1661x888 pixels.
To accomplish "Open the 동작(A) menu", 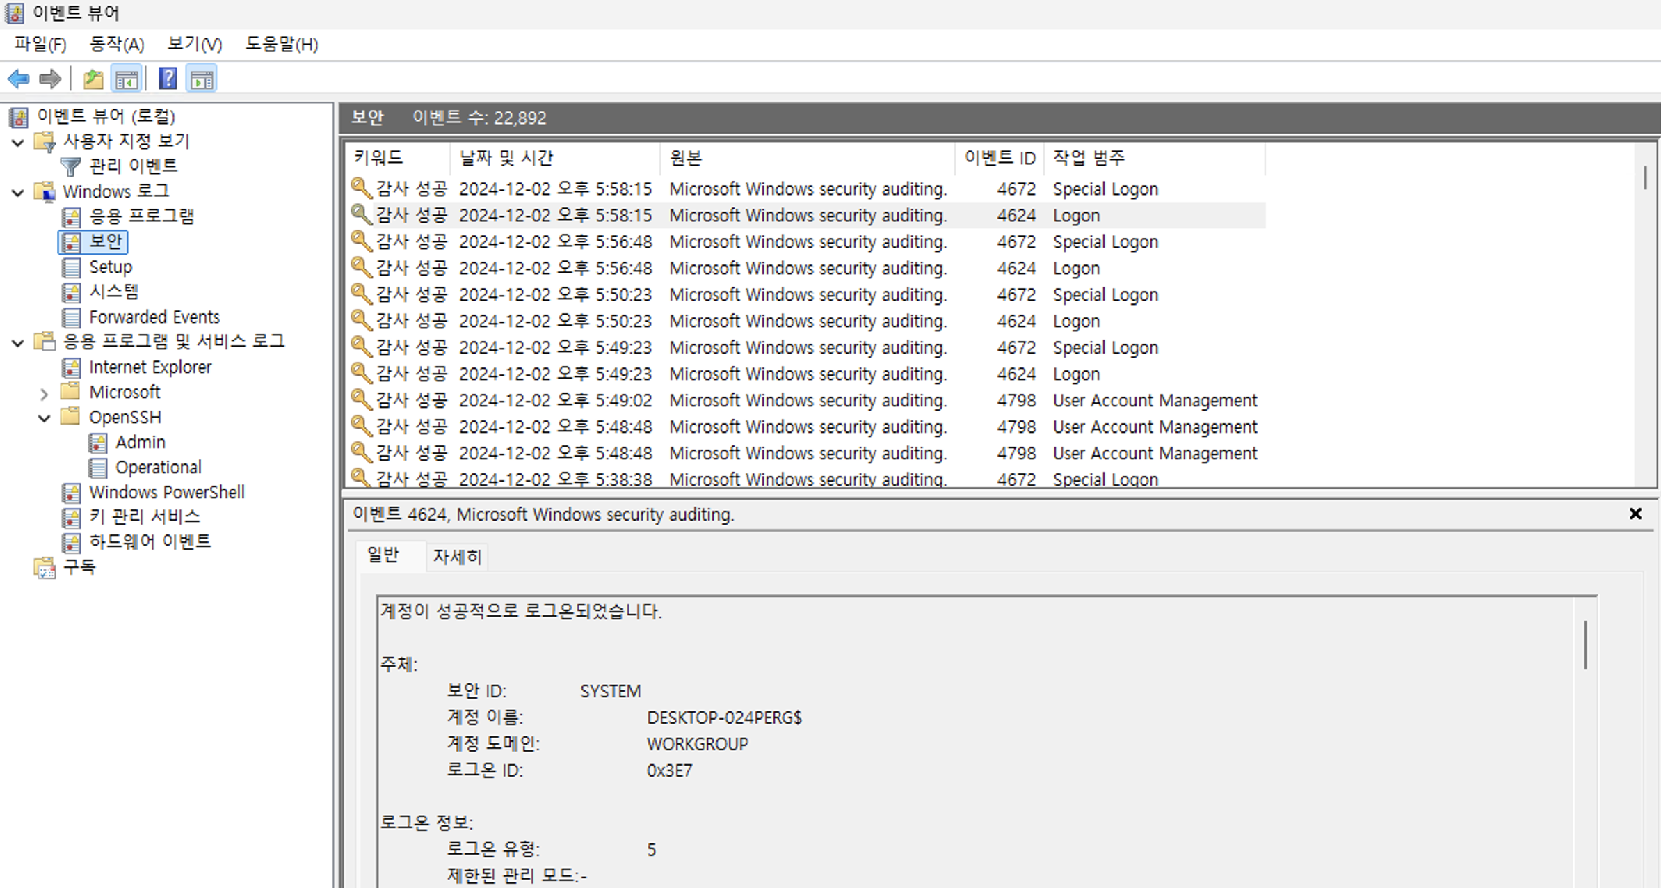I will tap(116, 45).
